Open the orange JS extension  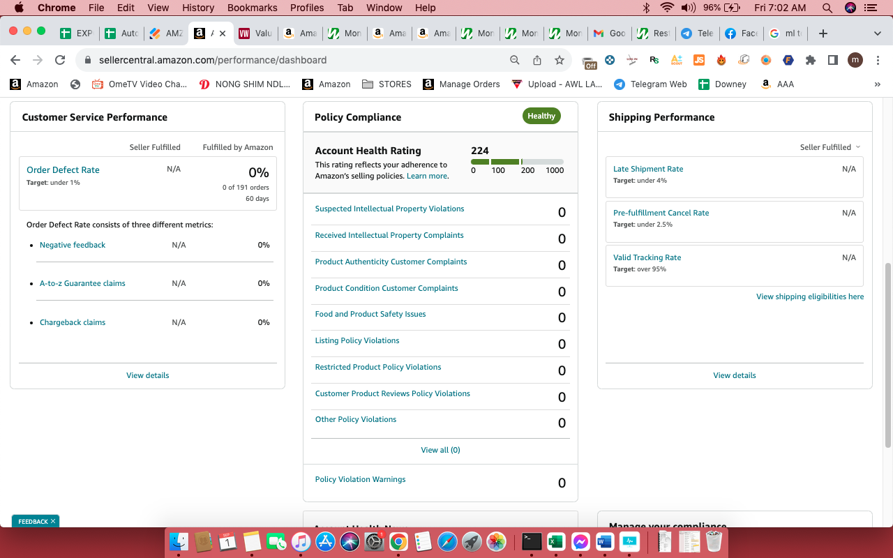(698, 60)
